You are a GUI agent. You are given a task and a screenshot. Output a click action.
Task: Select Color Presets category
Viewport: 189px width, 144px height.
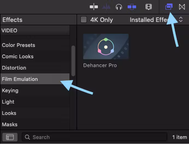pos(35,45)
